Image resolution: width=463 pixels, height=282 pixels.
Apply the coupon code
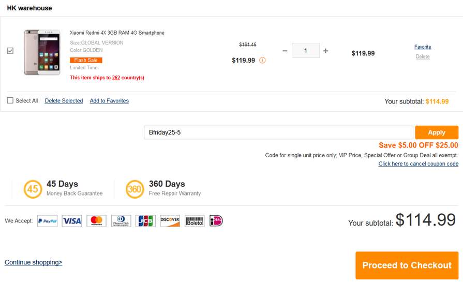tap(437, 132)
